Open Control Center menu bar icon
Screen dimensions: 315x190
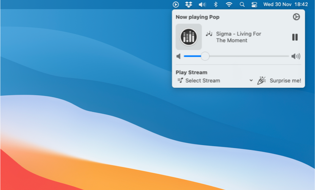click(254, 5)
